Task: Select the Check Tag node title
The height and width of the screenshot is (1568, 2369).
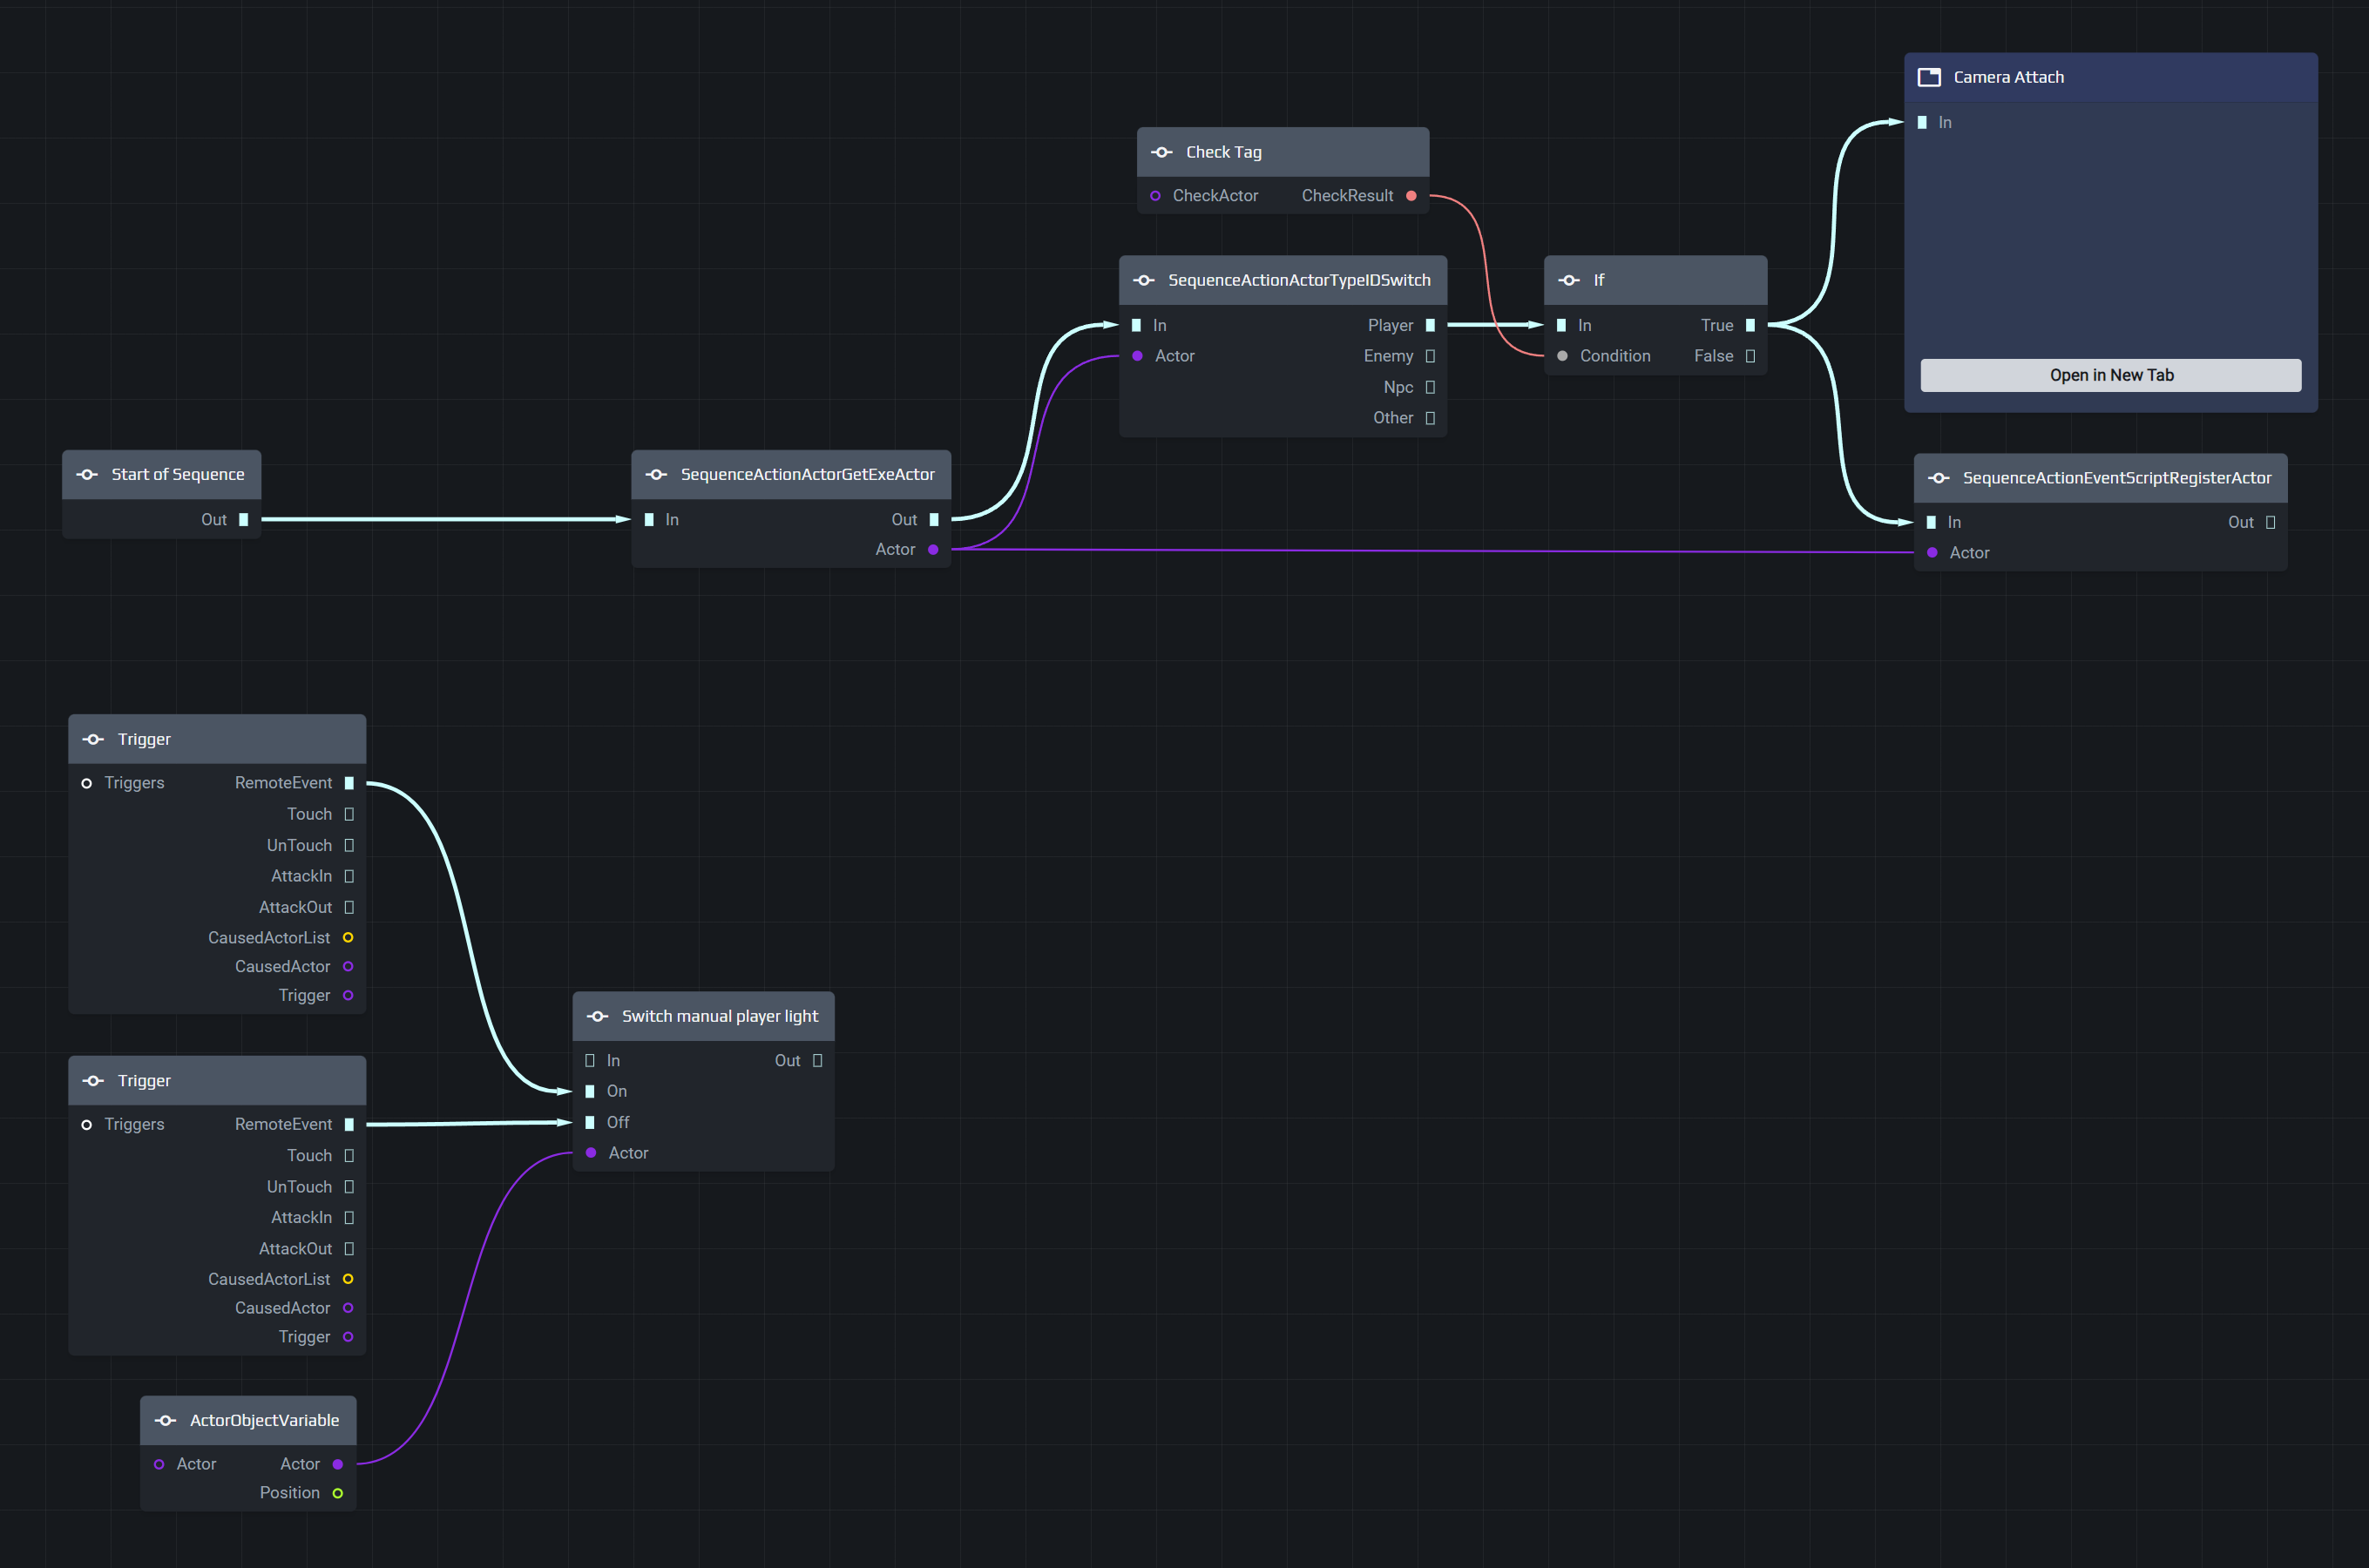Action: point(1223,152)
